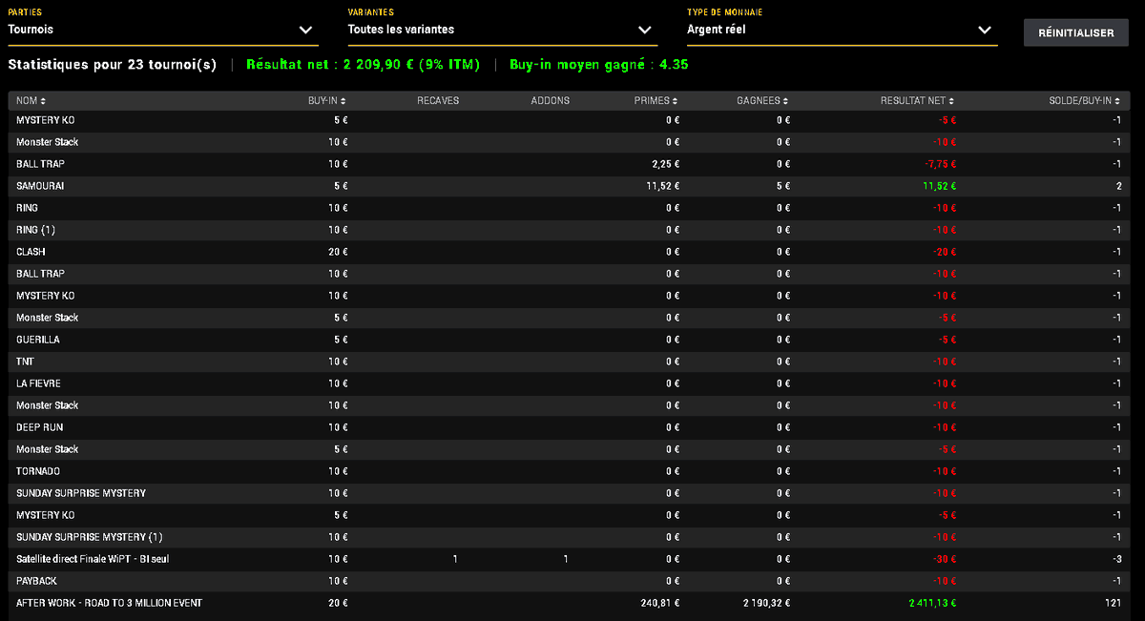1145x621 pixels.
Task: Click the Résultat net summary text
Action: point(363,65)
